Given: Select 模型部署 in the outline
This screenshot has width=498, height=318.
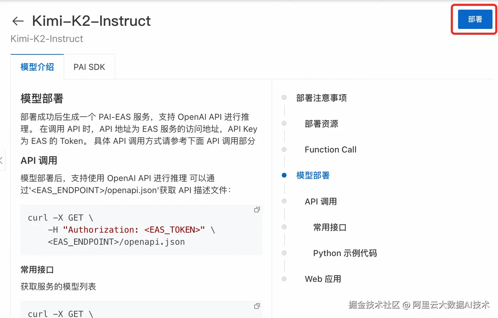Looking at the screenshot, I should (x=313, y=176).
